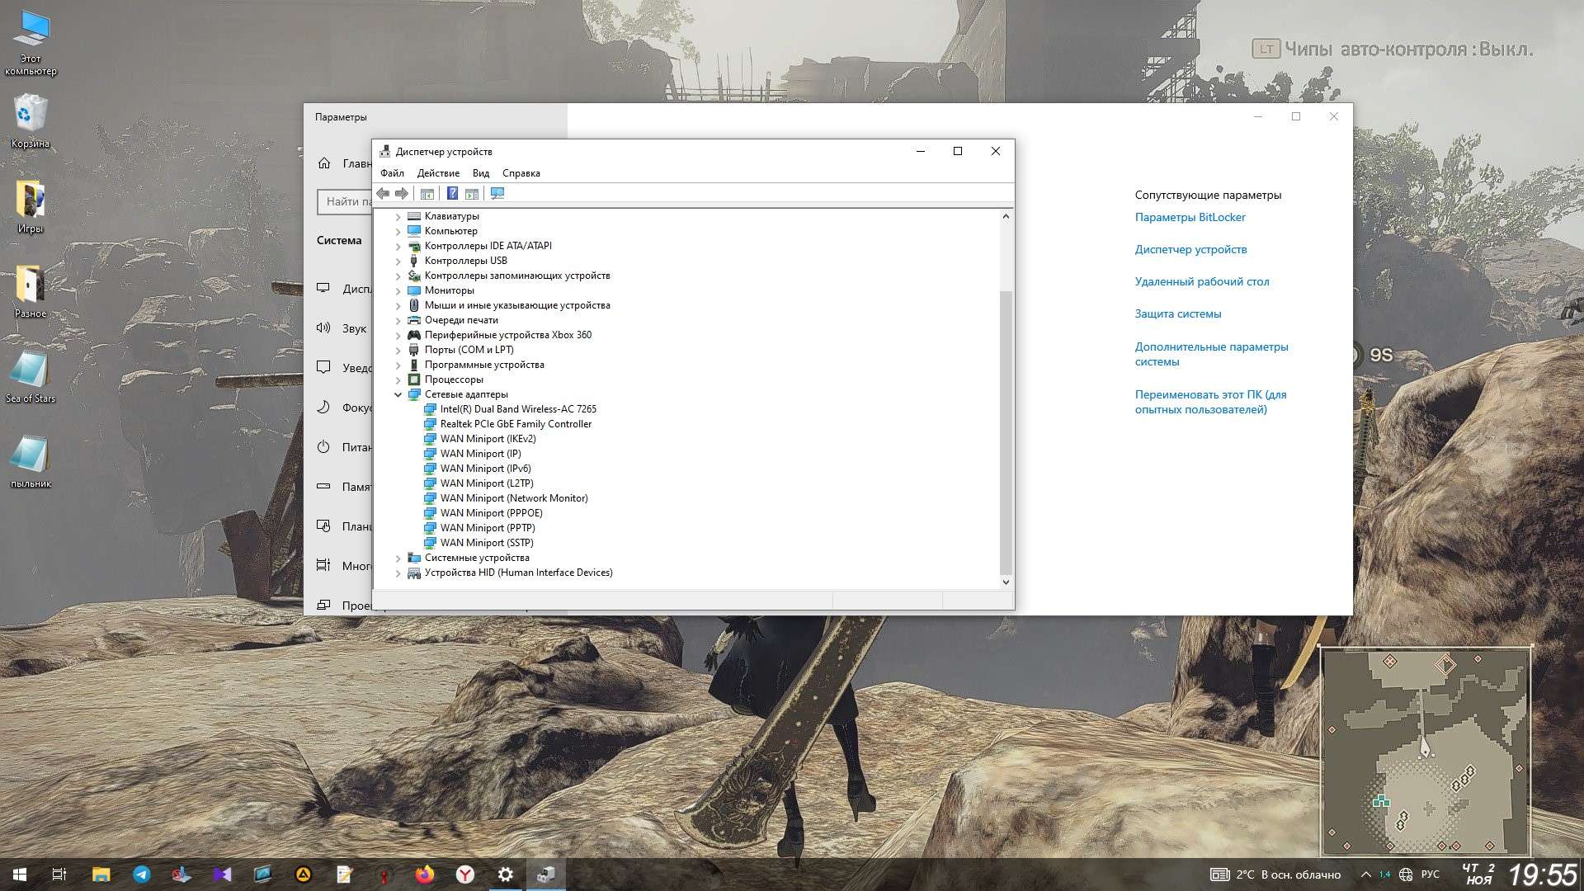This screenshot has width=1584, height=891.
Task: Open the Вид menu
Action: pyautogui.click(x=481, y=173)
